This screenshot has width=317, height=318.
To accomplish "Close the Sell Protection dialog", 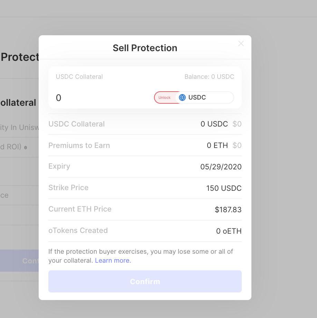I will pos(241,44).
